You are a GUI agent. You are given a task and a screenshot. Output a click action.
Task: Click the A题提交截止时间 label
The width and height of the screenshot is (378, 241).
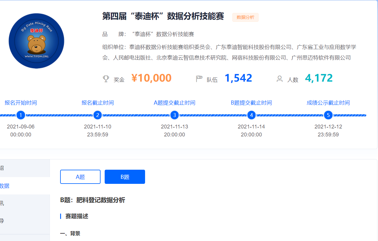pos(175,103)
